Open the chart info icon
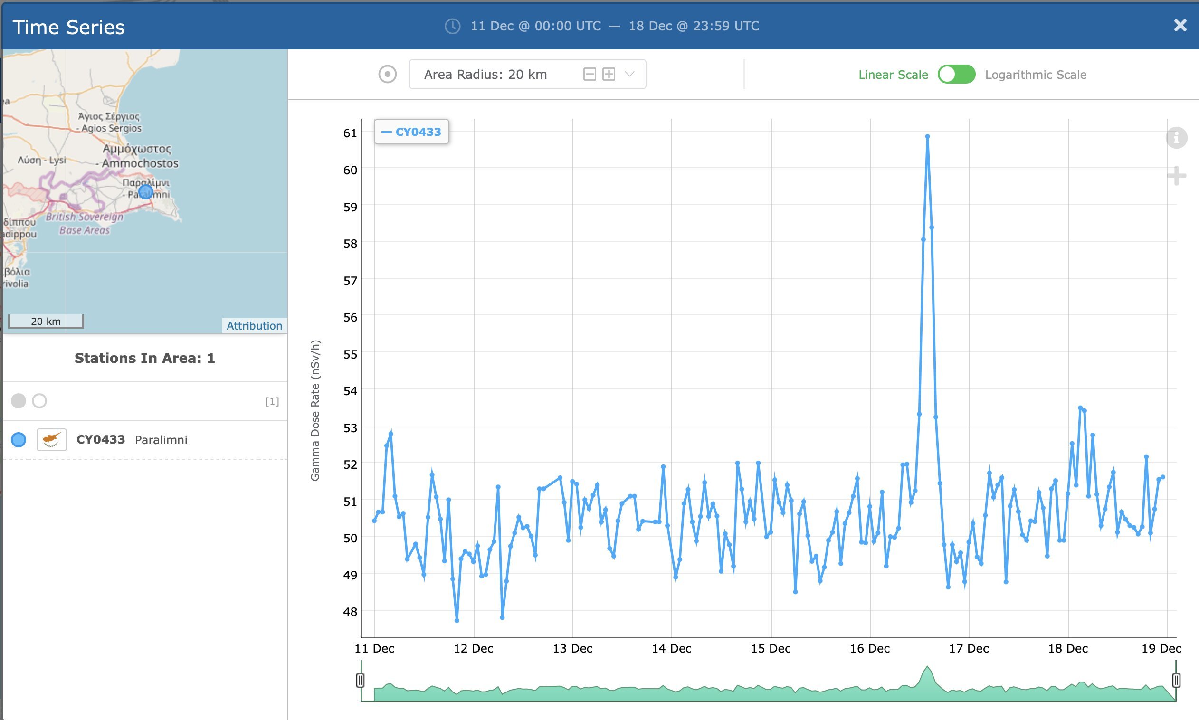Image resolution: width=1199 pixels, height=720 pixels. point(1176,138)
